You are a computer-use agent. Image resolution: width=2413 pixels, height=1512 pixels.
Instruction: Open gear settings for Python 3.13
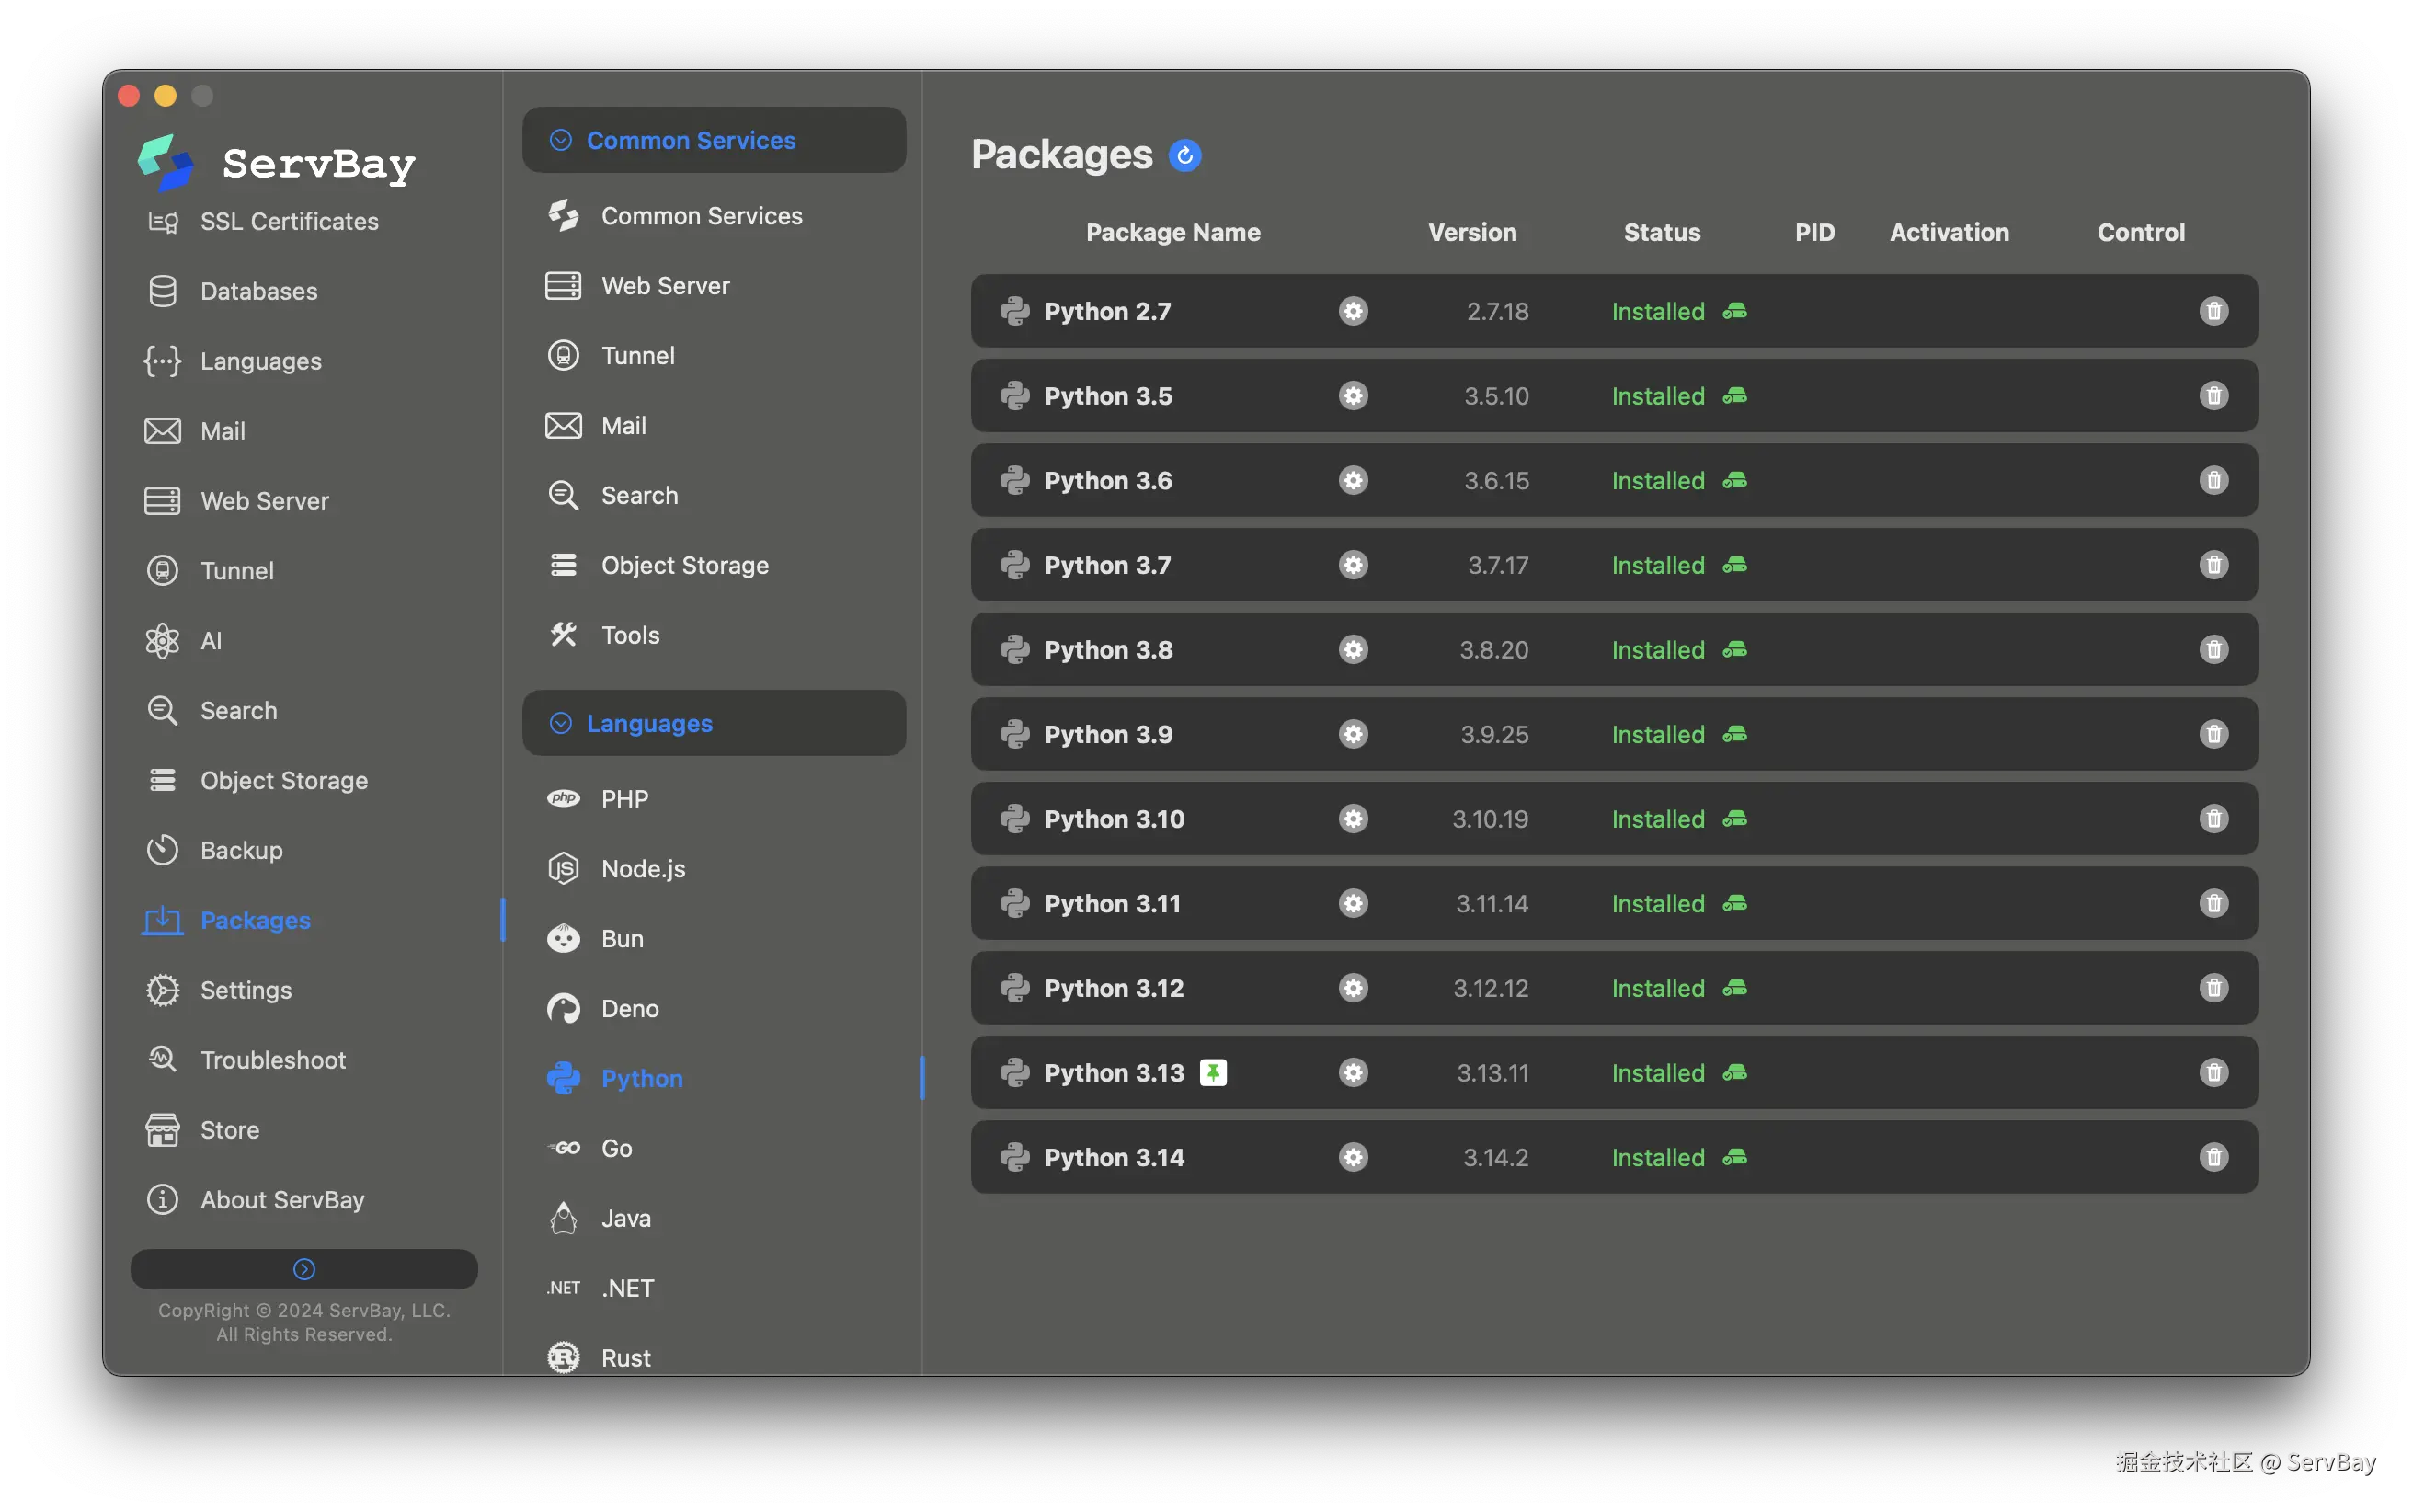[x=1353, y=1073]
